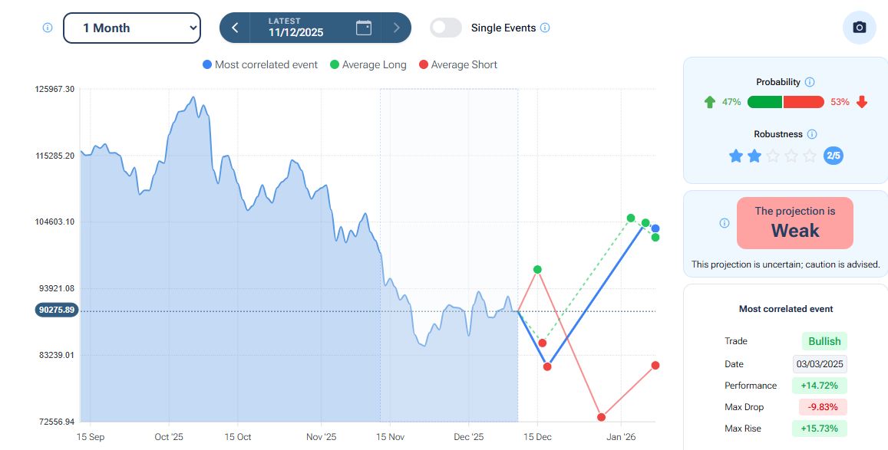Open the 1 Month timeframe dropdown
888x450 pixels.
pyautogui.click(x=132, y=28)
